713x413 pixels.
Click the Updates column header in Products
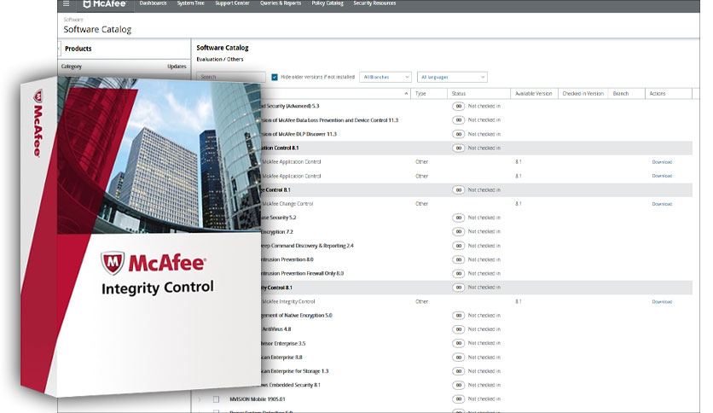click(x=177, y=67)
